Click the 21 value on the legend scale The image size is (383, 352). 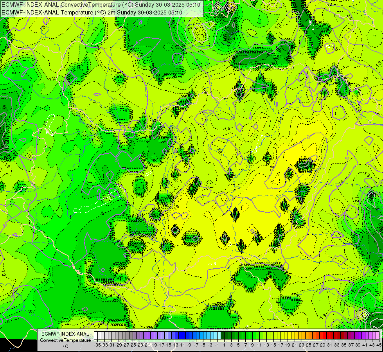[295, 345]
